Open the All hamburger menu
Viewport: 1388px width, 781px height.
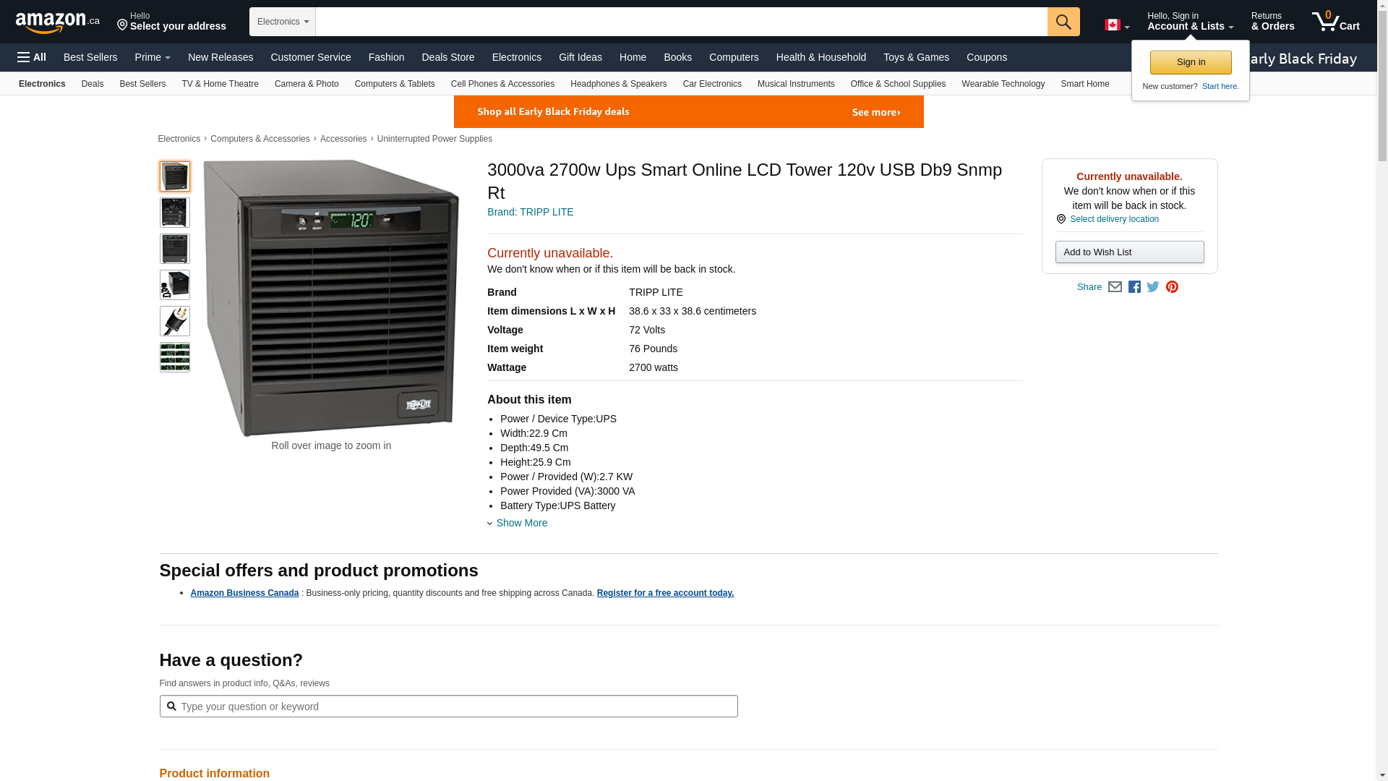(x=32, y=57)
